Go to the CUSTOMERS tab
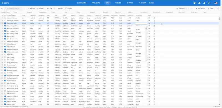The height and width of the screenshot is (108, 222). click(x=81, y=3)
